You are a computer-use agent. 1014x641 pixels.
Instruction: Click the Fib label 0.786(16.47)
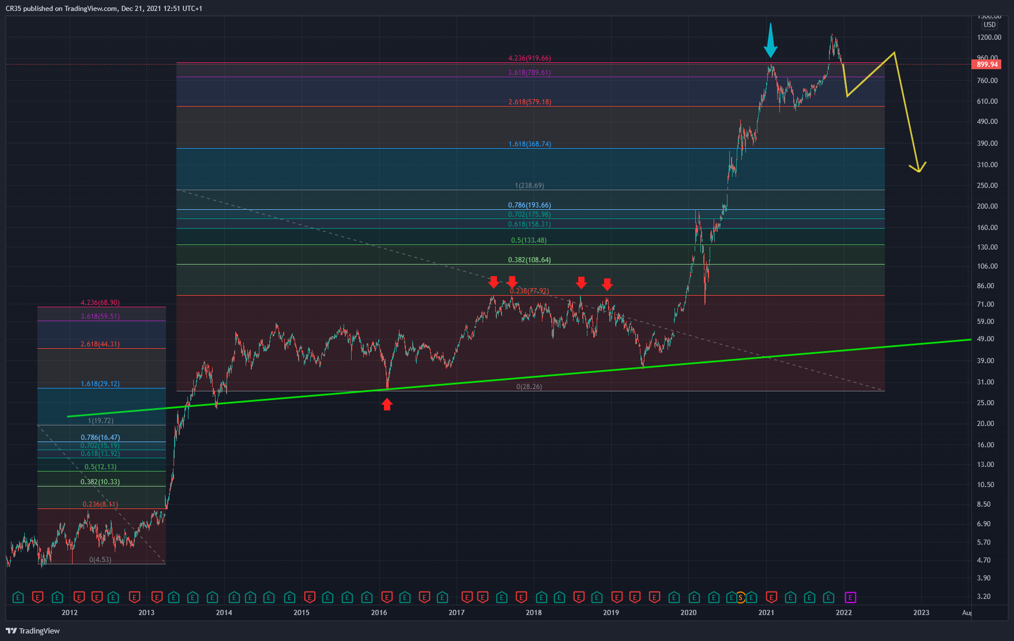pos(100,438)
